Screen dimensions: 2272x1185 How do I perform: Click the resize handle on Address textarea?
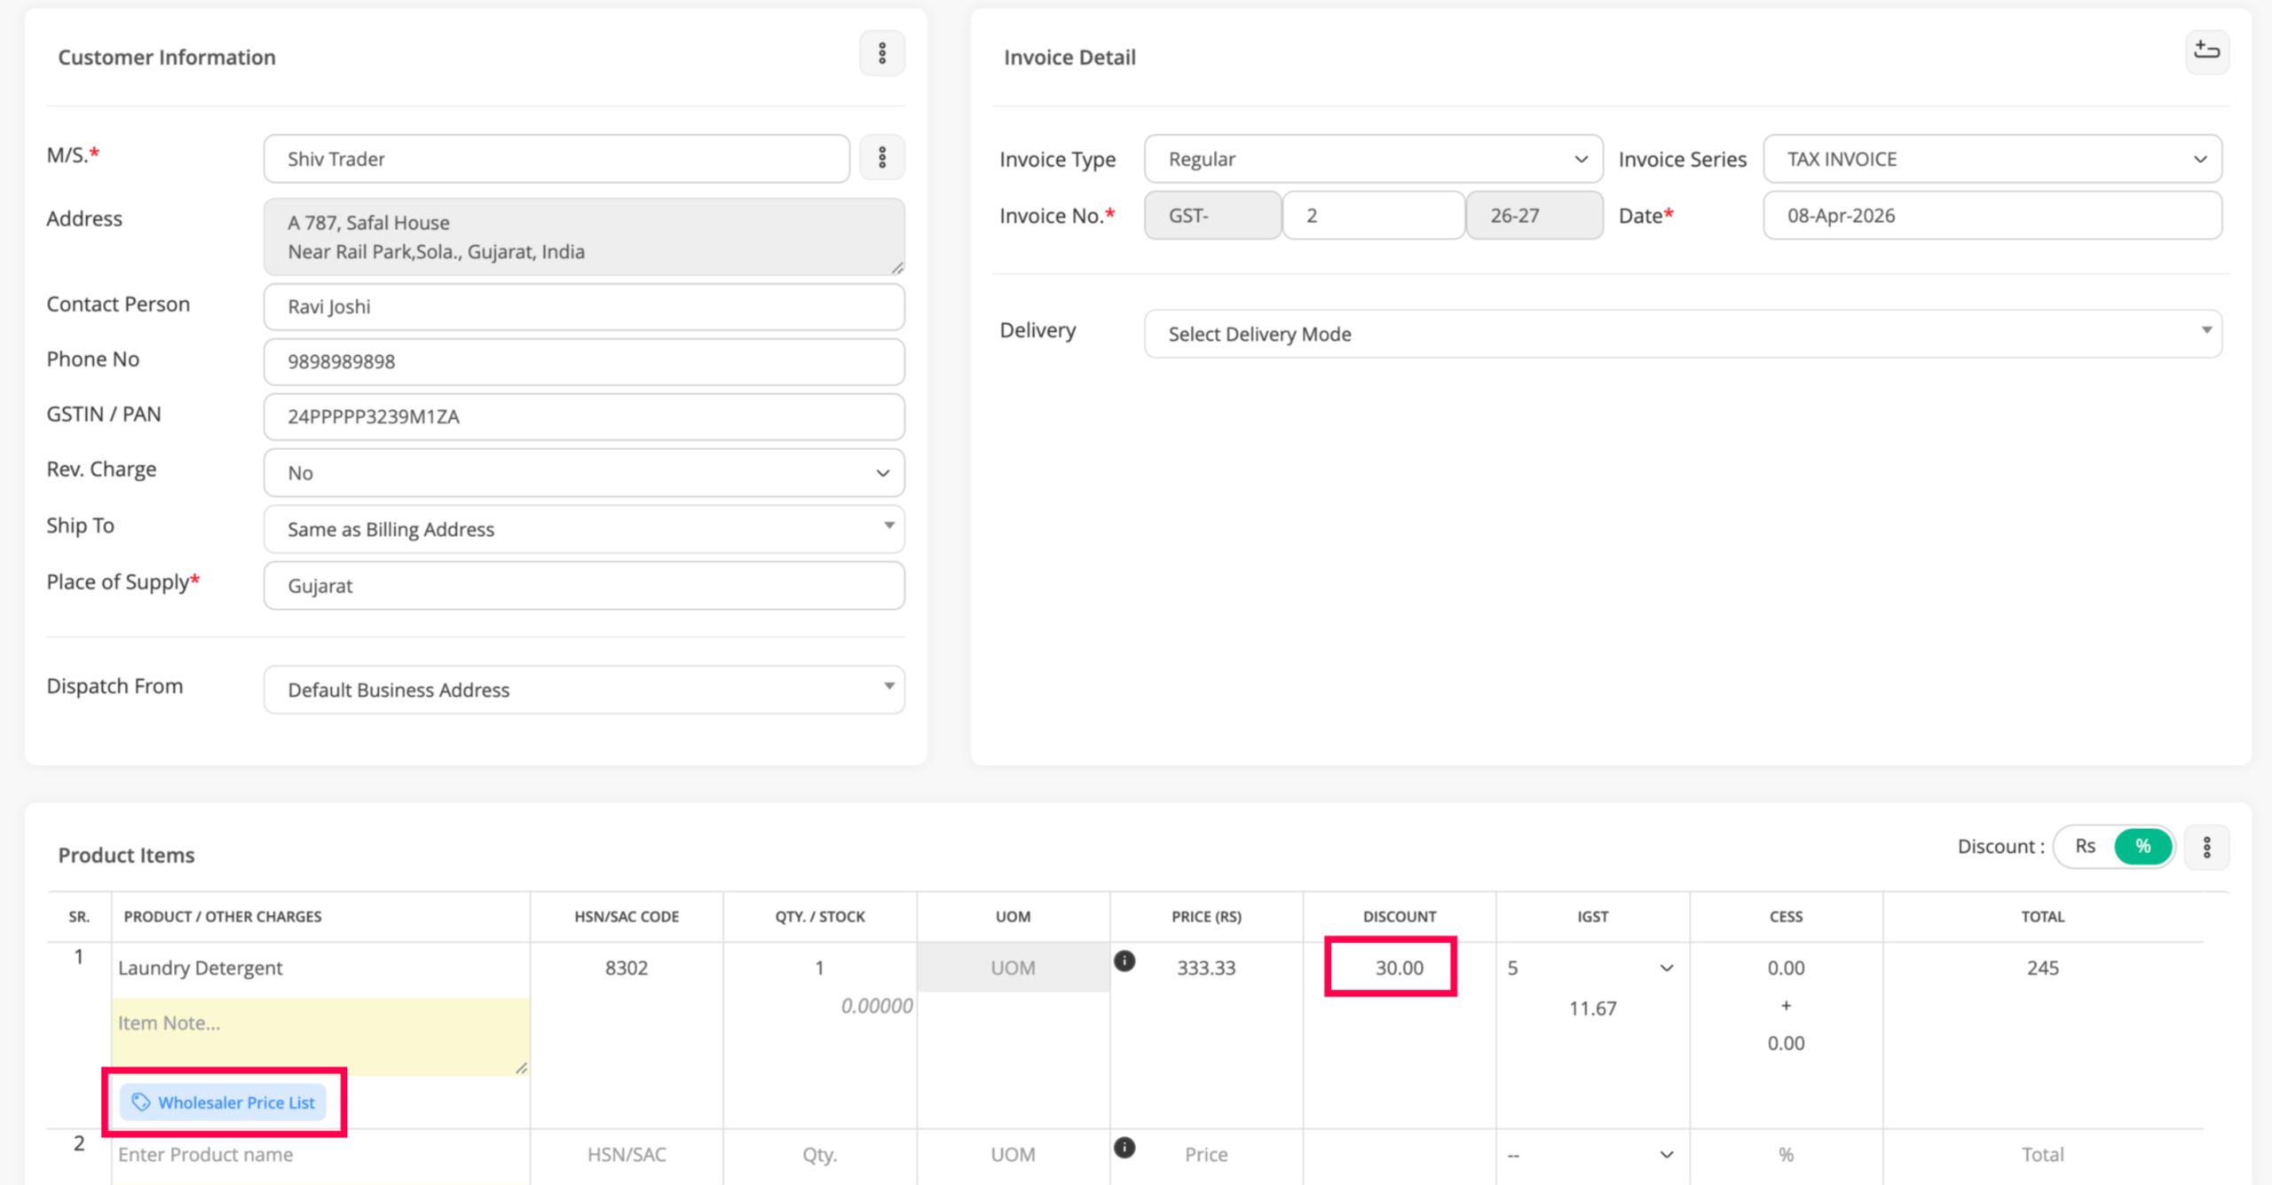pos(897,267)
